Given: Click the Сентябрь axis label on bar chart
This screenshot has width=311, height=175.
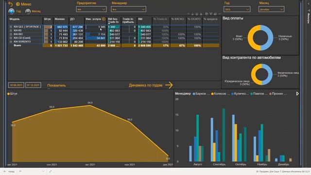Looking at the screenshot, I should pos(219,164).
